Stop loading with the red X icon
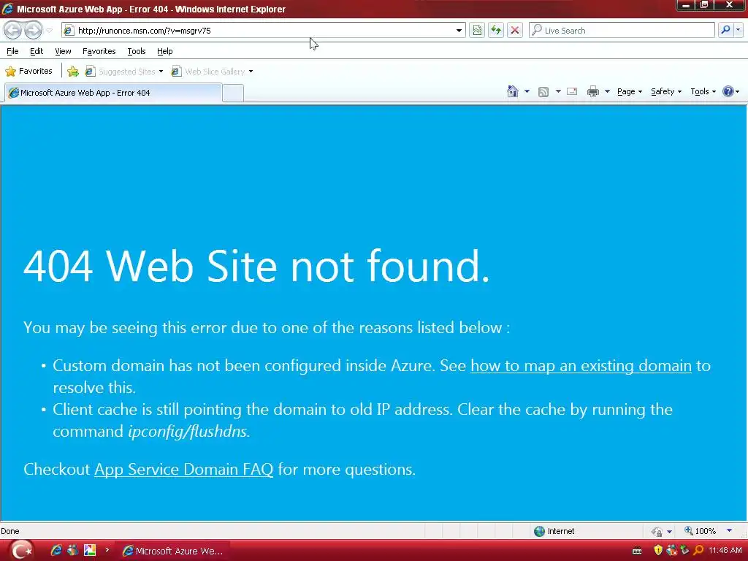 pyautogui.click(x=515, y=31)
